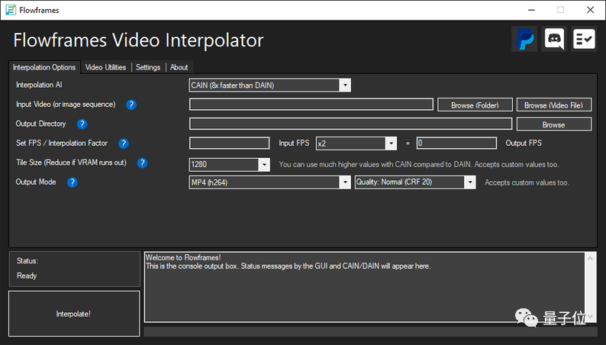Close the Flowframes window
This screenshot has width=606, height=345.
tap(591, 10)
